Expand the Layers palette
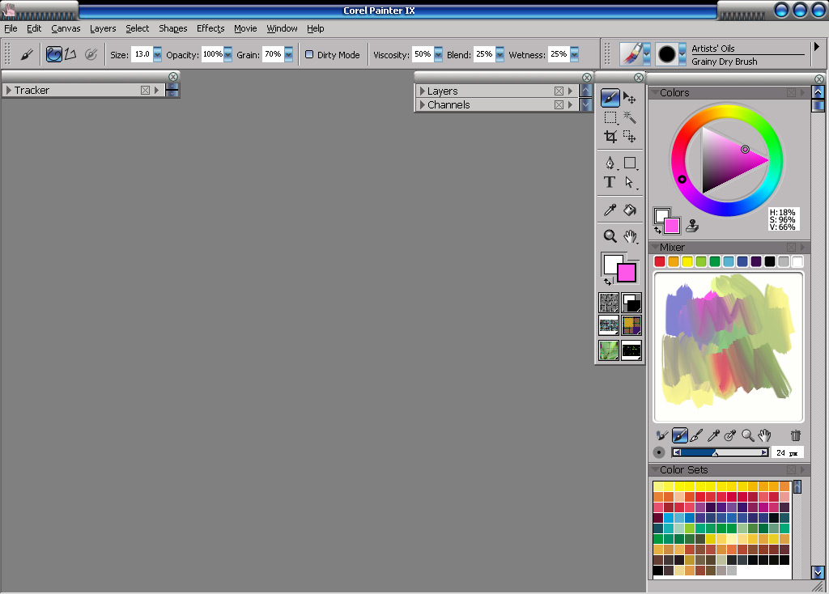The width and height of the screenshot is (829, 594). pos(423,91)
